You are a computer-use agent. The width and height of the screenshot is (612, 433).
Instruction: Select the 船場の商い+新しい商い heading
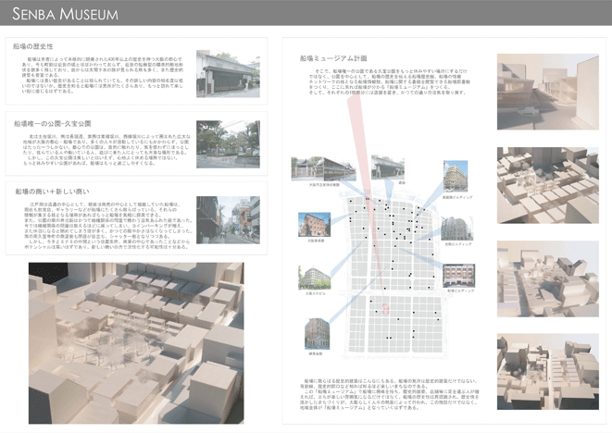coord(48,191)
